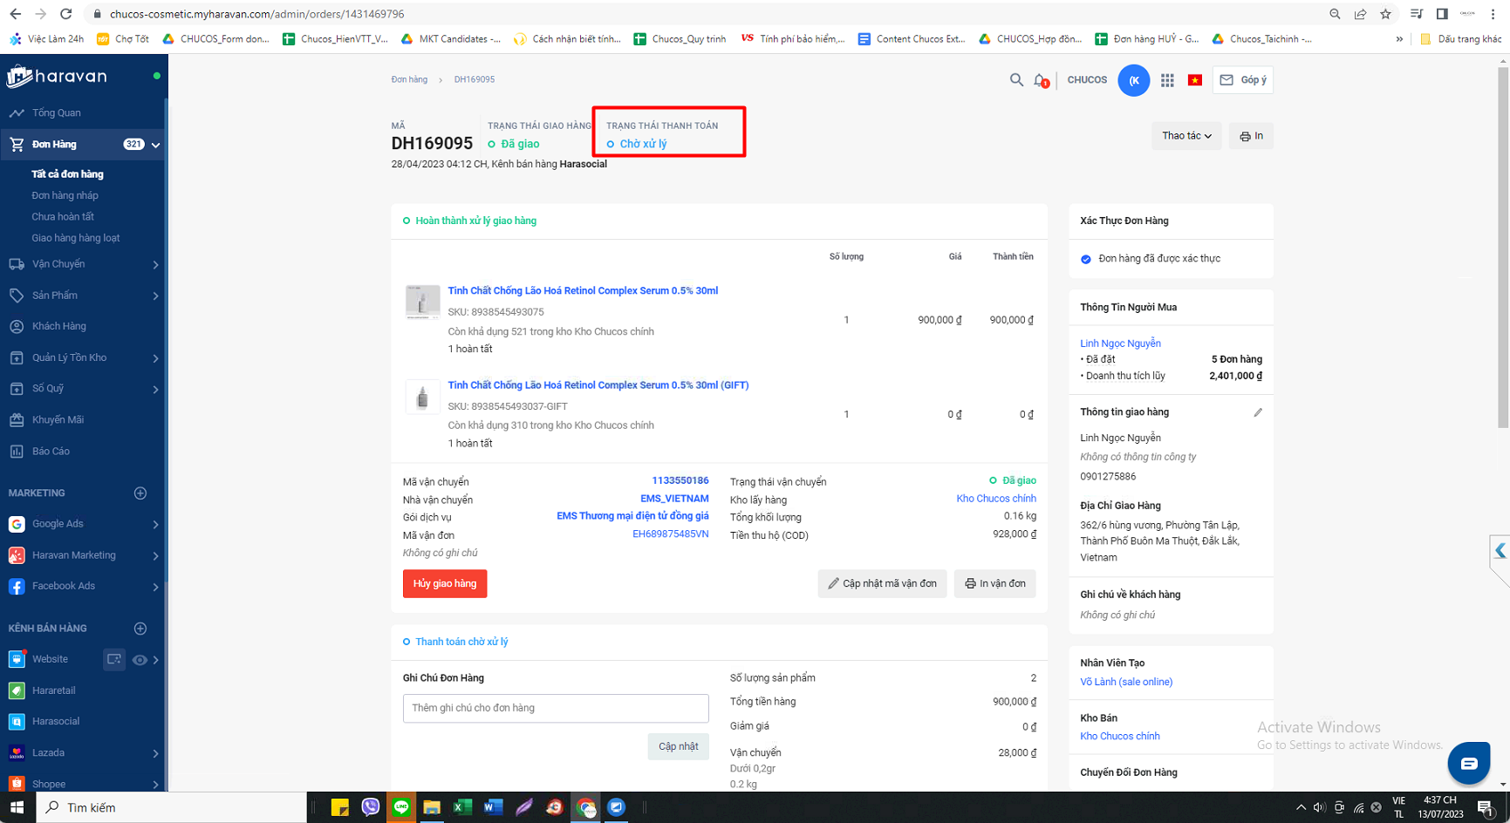1510x823 pixels.
Task: Bookmark page with star icon
Action: click(1385, 14)
